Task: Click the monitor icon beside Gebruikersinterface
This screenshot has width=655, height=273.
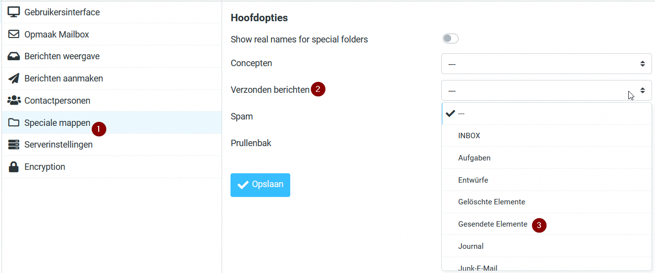Action: (x=13, y=12)
